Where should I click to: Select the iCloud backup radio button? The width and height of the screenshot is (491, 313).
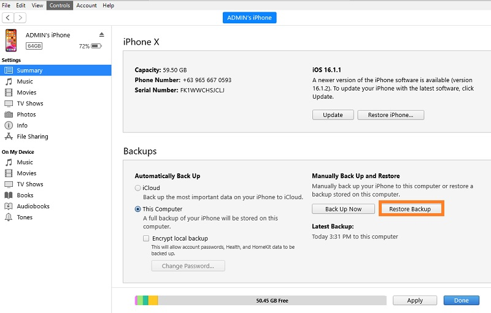pyautogui.click(x=138, y=188)
